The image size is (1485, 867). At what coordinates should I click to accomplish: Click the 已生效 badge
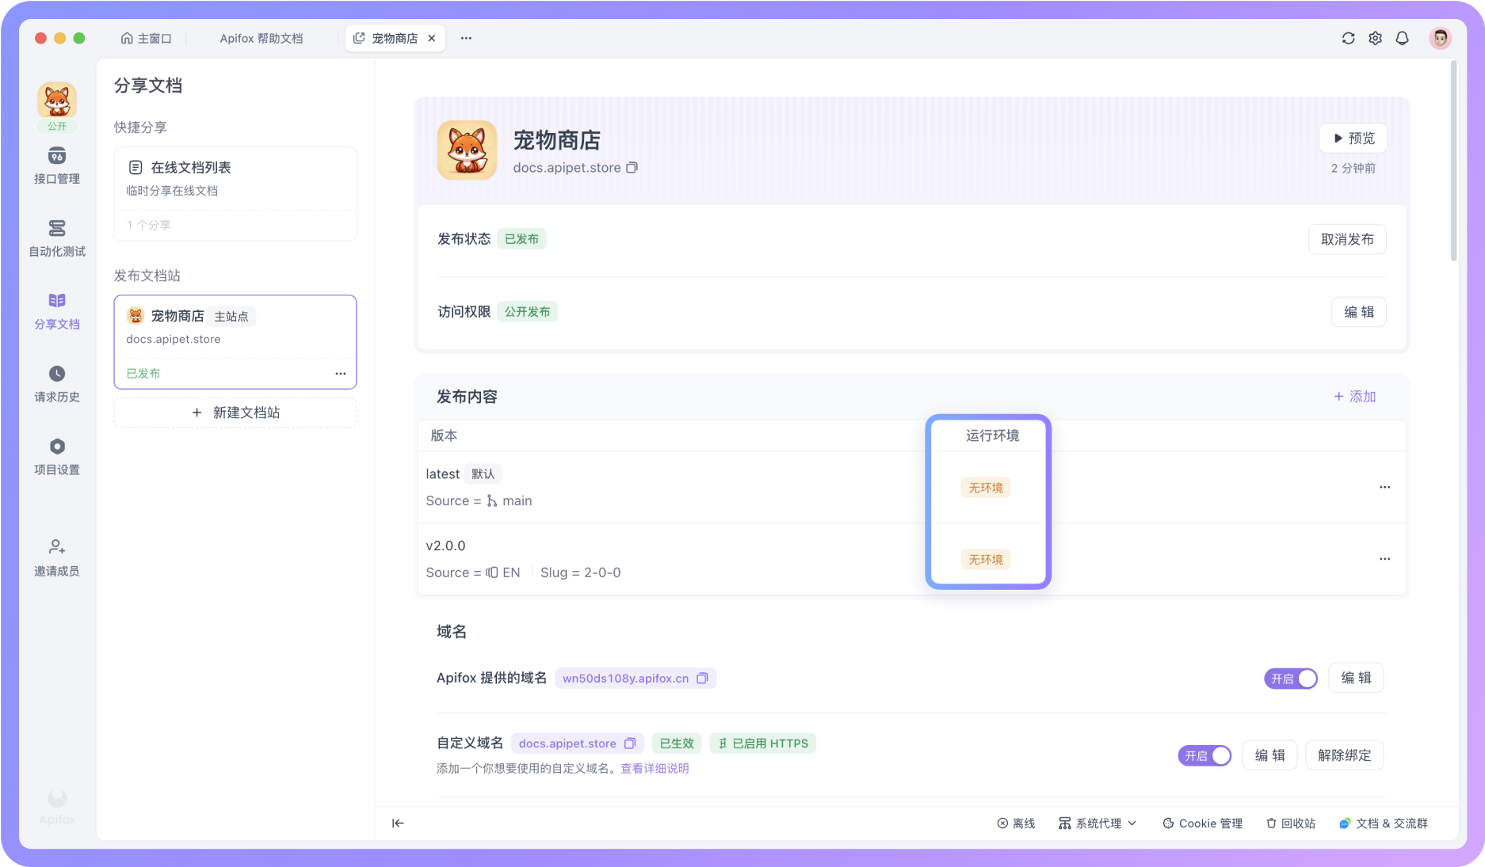click(x=677, y=743)
